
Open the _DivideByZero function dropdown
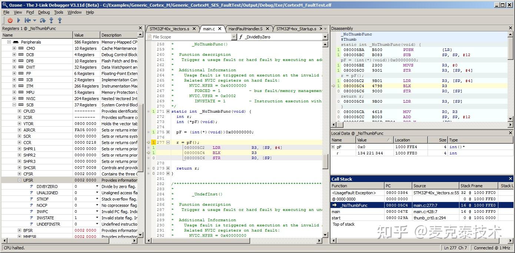click(x=325, y=37)
